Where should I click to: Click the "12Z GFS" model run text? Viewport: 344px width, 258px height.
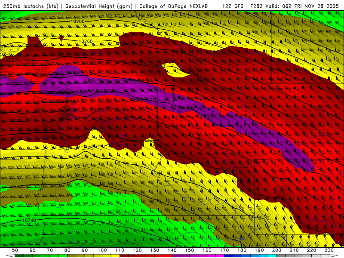click(x=233, y=6)
